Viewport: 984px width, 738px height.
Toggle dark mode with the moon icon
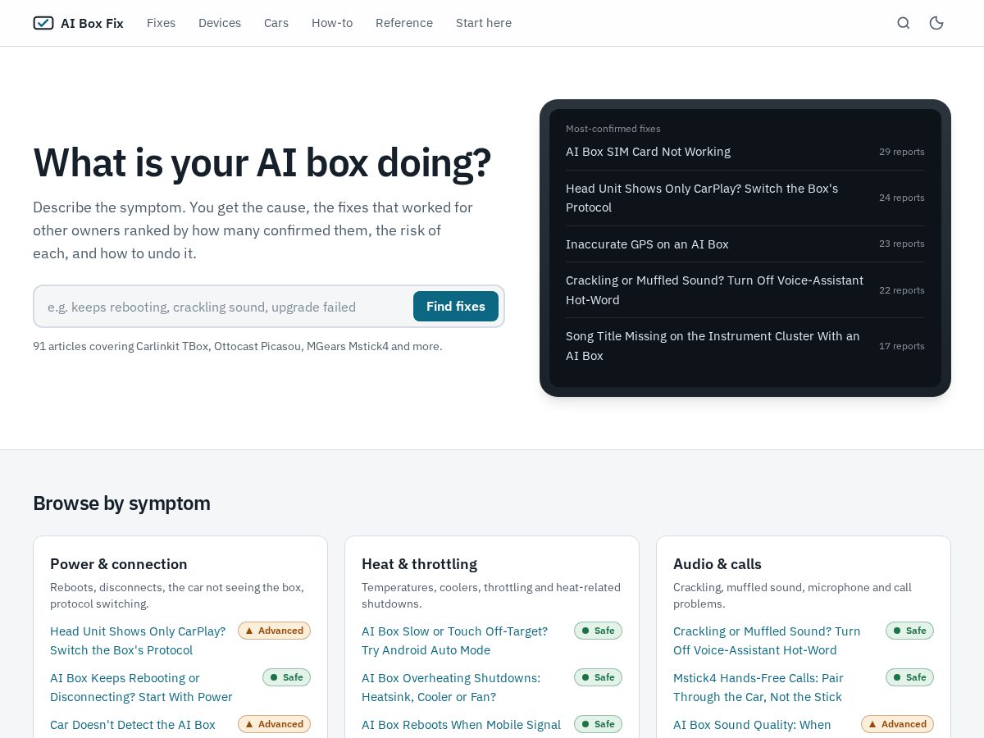pyautogui.click(x=936, y=23)
